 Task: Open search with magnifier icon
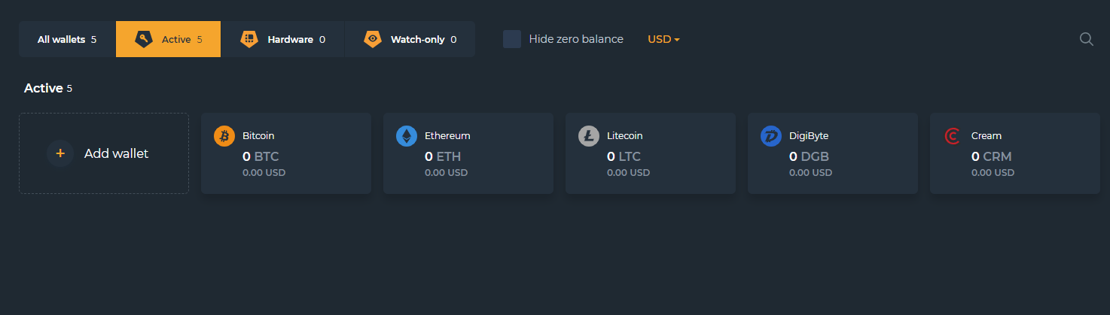tap(1086, 39)
